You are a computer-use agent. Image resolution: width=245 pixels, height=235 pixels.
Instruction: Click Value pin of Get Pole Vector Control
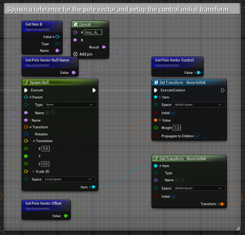tap(199, 72)
